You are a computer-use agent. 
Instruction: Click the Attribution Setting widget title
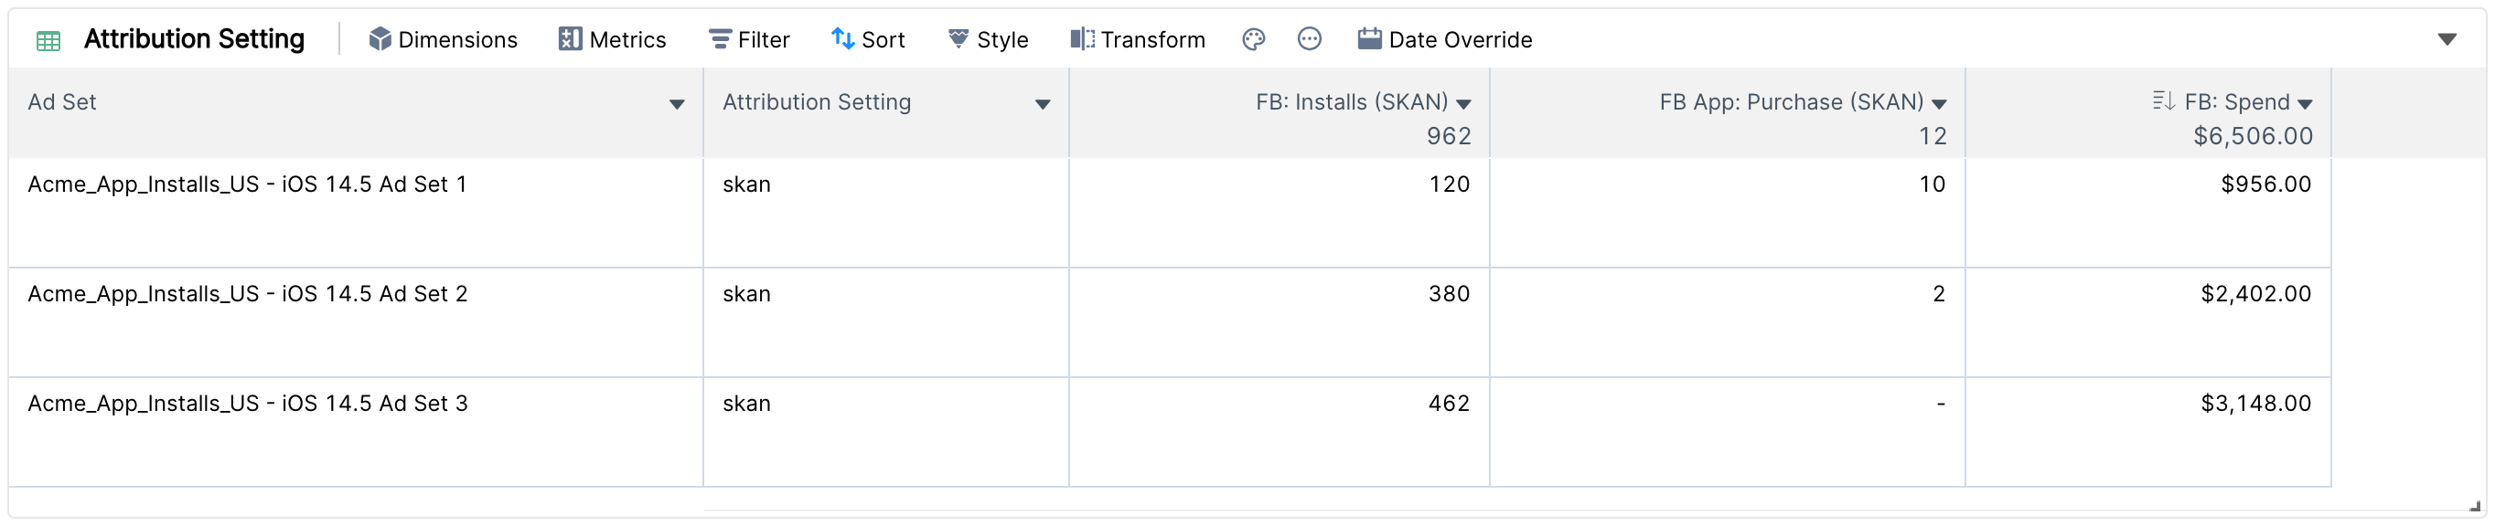point(194,38)
